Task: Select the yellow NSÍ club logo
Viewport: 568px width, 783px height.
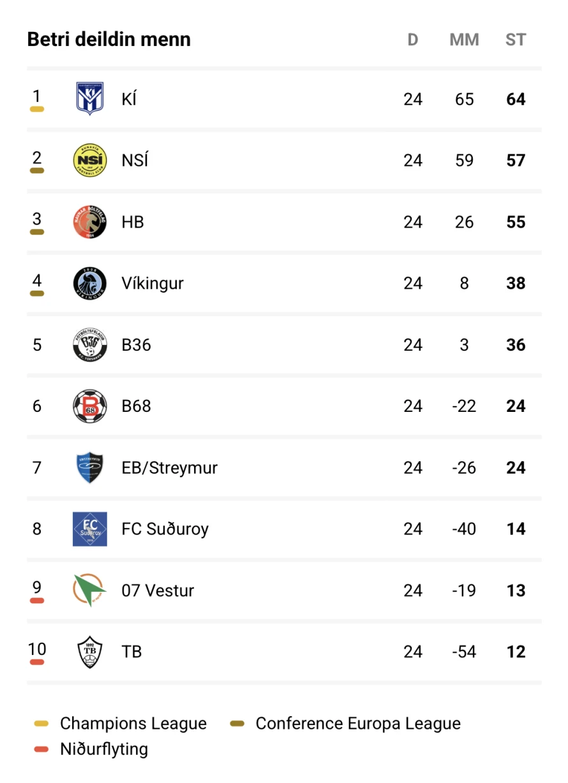Action: [90, 160]
